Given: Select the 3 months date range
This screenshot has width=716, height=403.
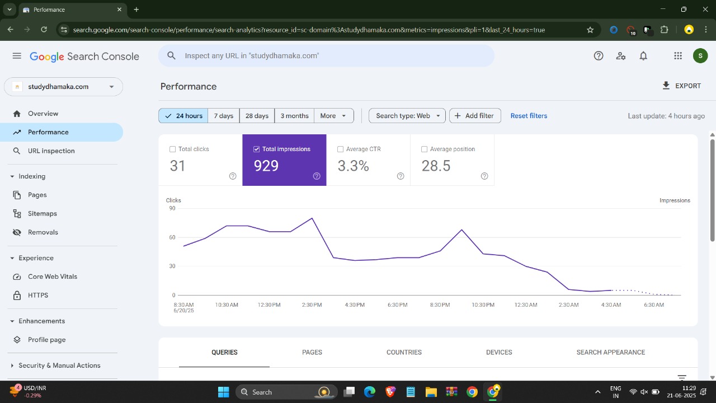Looking at the screenshot, I should coord(294,116).
